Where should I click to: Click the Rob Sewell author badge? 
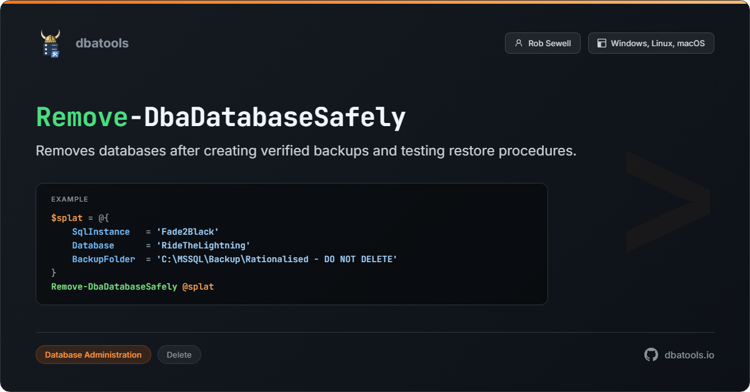click(542, 43)
